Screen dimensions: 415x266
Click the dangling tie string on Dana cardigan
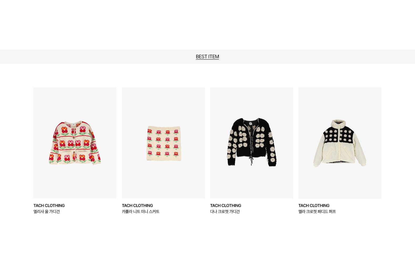252,160
